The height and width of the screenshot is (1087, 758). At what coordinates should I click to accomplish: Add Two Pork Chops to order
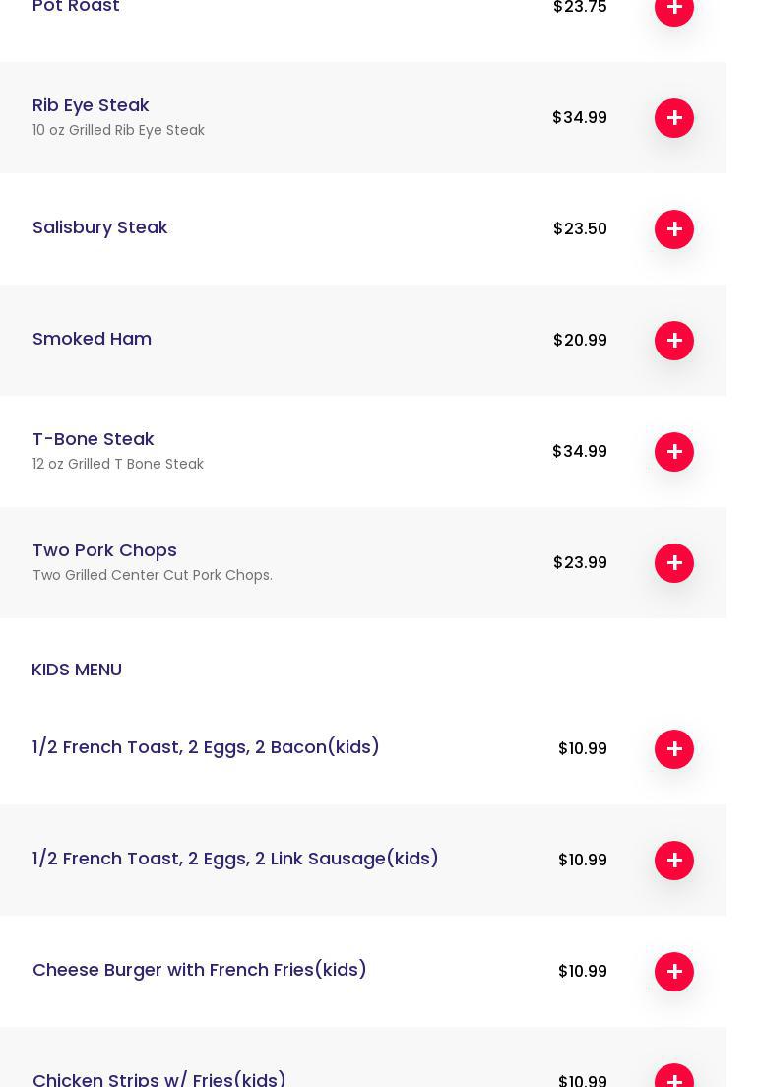click(x=674, y=563)
